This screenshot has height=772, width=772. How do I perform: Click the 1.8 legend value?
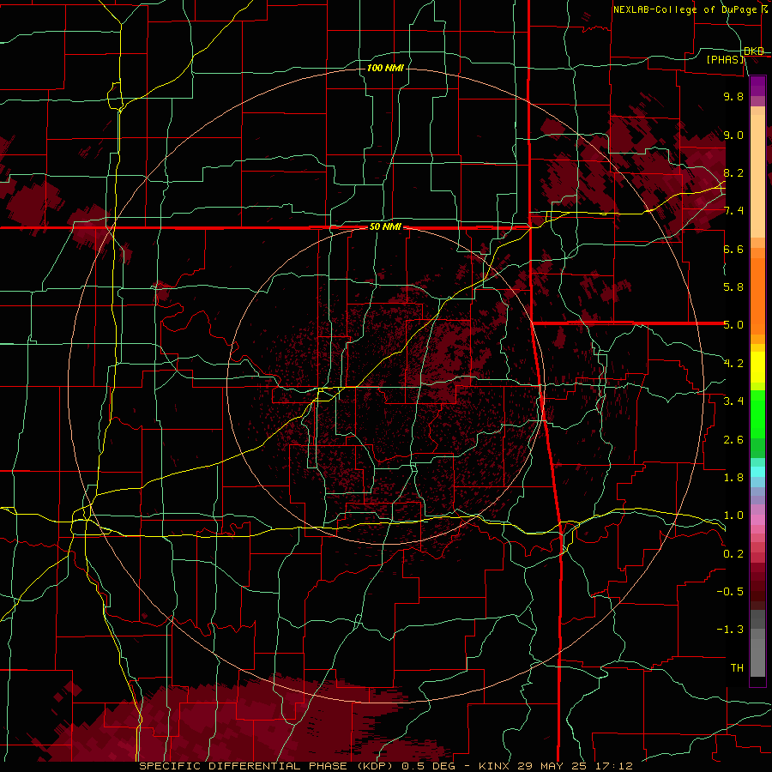point(733,478)
